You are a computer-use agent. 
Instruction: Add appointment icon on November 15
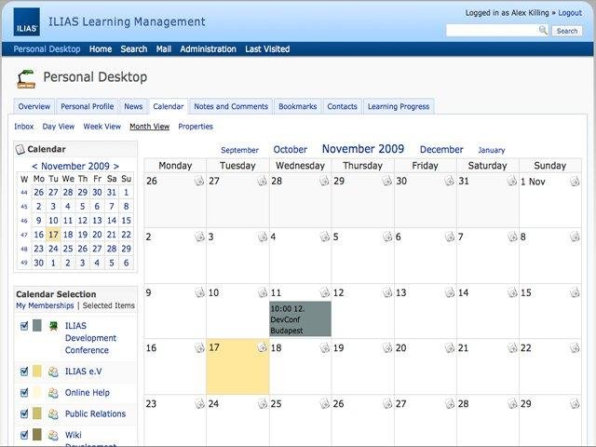click(x=575, y=292)
